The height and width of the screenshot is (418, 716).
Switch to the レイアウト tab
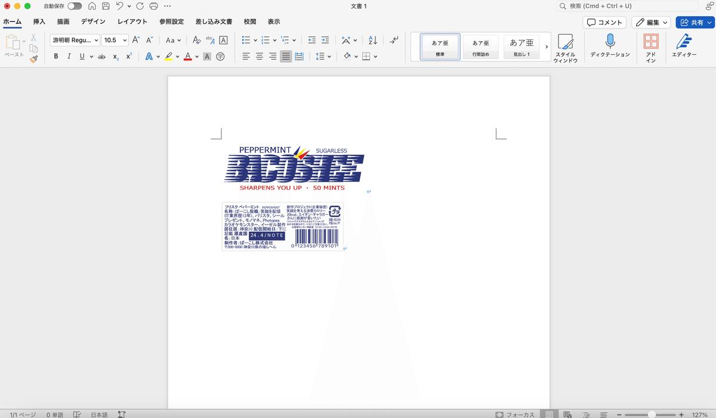tap(132, 21)
